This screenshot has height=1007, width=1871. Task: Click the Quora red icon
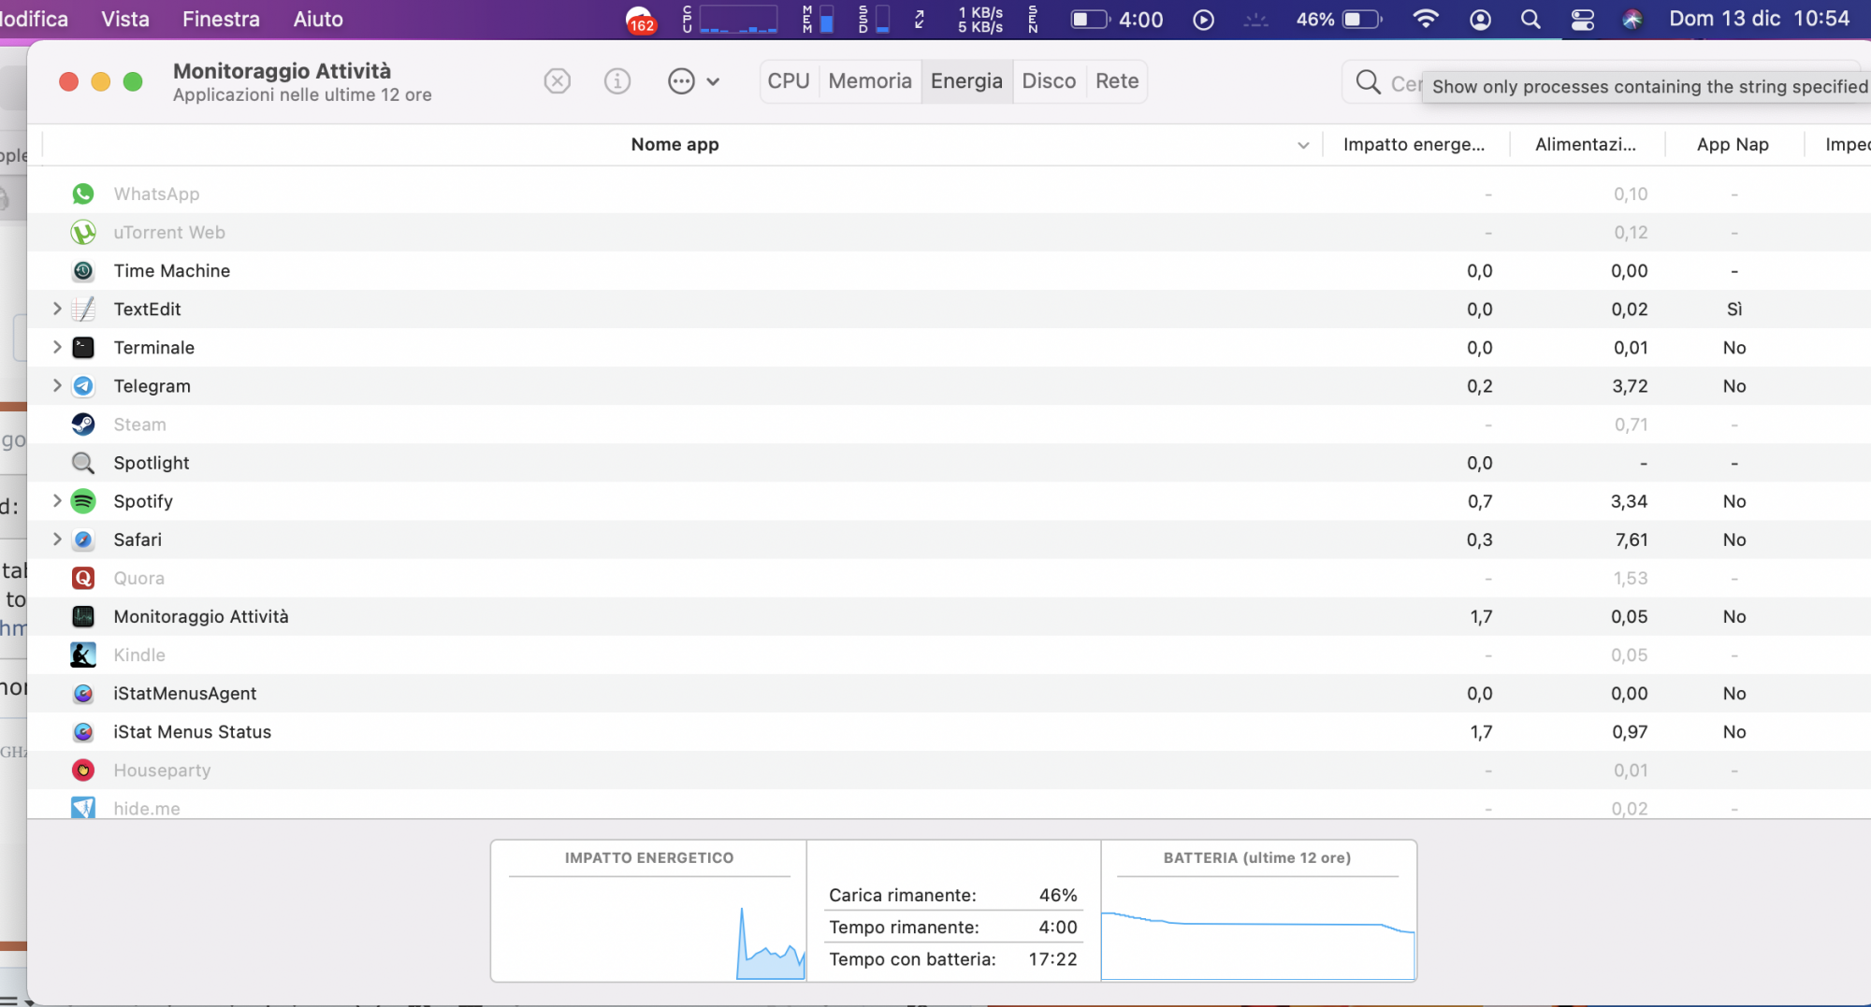[83, 578]
